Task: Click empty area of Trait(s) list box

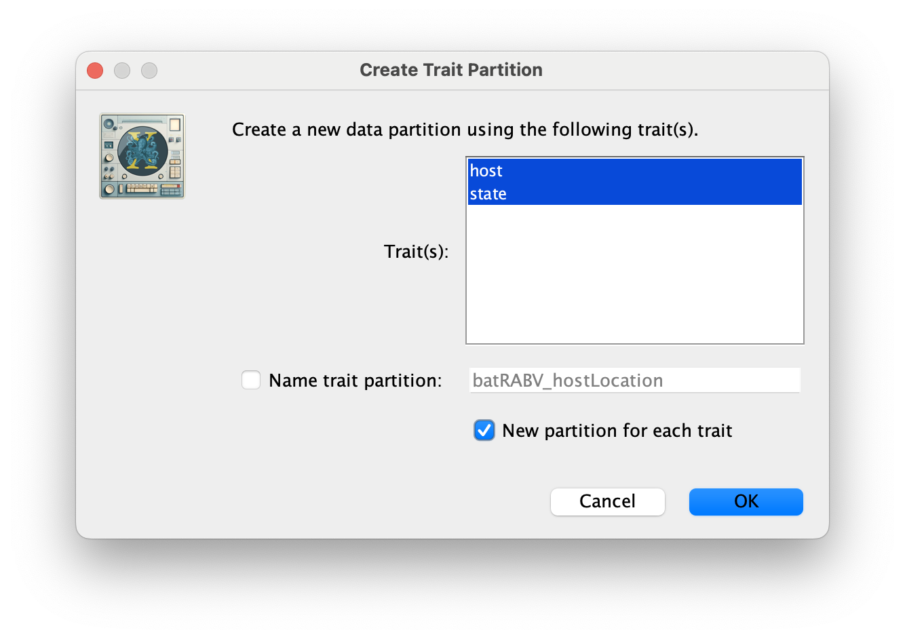Action: [635, 275]
